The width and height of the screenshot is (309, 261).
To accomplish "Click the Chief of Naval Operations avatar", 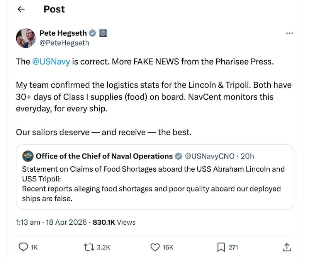I will [28, 156].
